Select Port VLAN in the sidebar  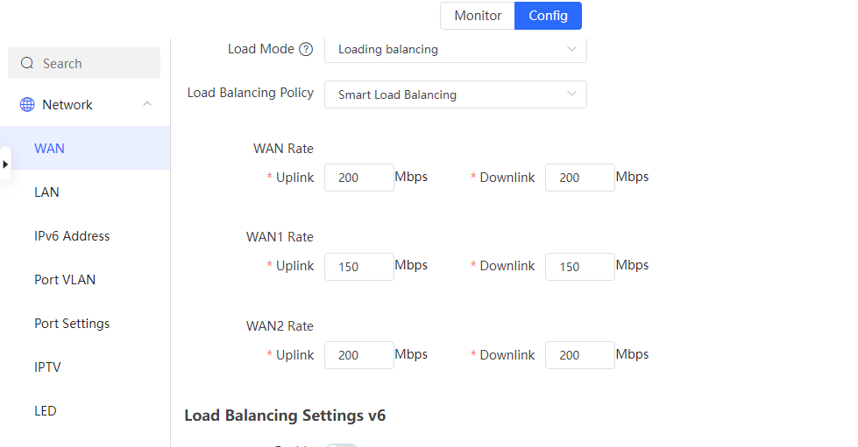click(65, 280)
